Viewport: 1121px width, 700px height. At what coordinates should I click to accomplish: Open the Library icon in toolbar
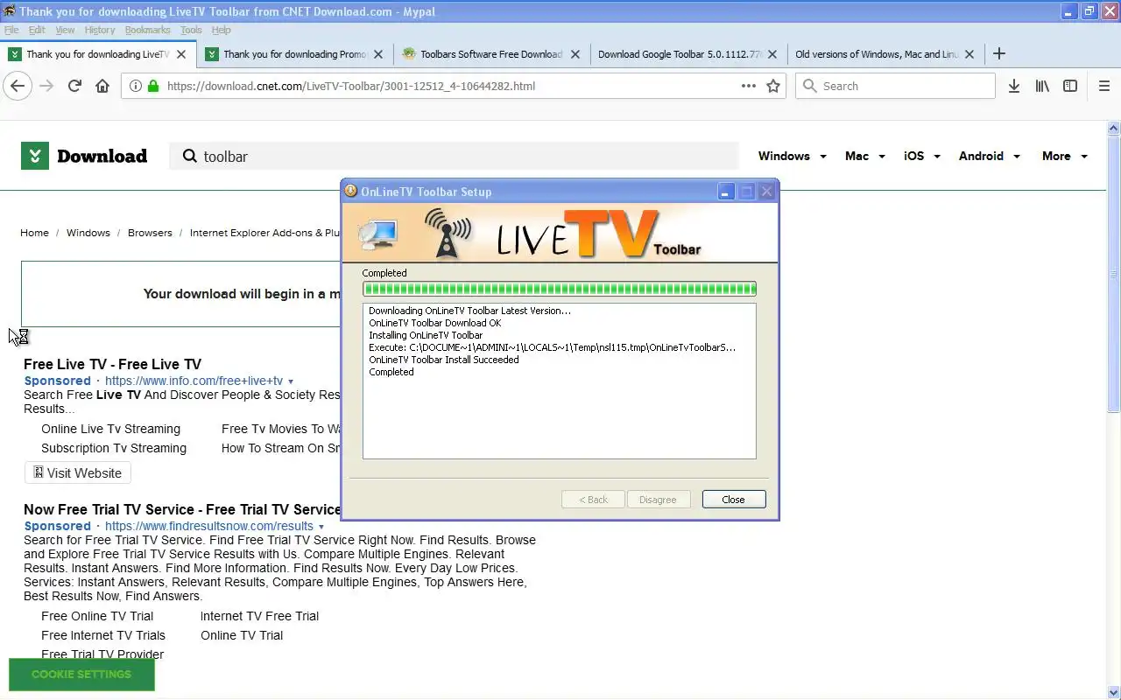[1042, 86]
